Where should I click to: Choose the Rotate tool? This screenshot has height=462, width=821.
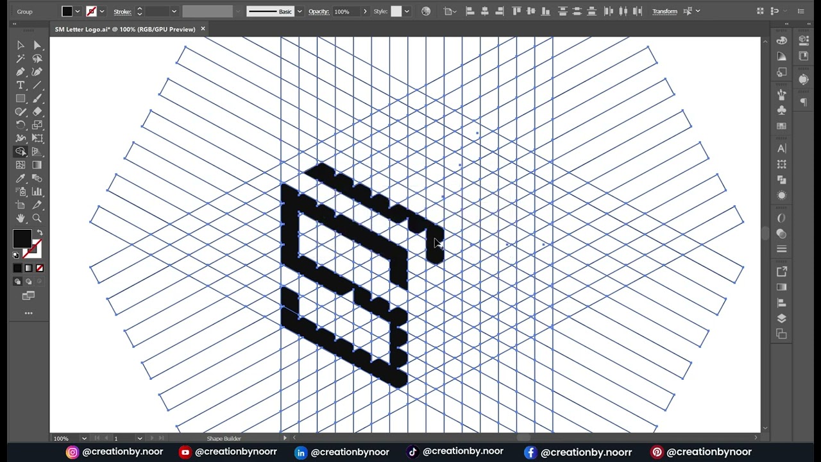pos(21,125)
